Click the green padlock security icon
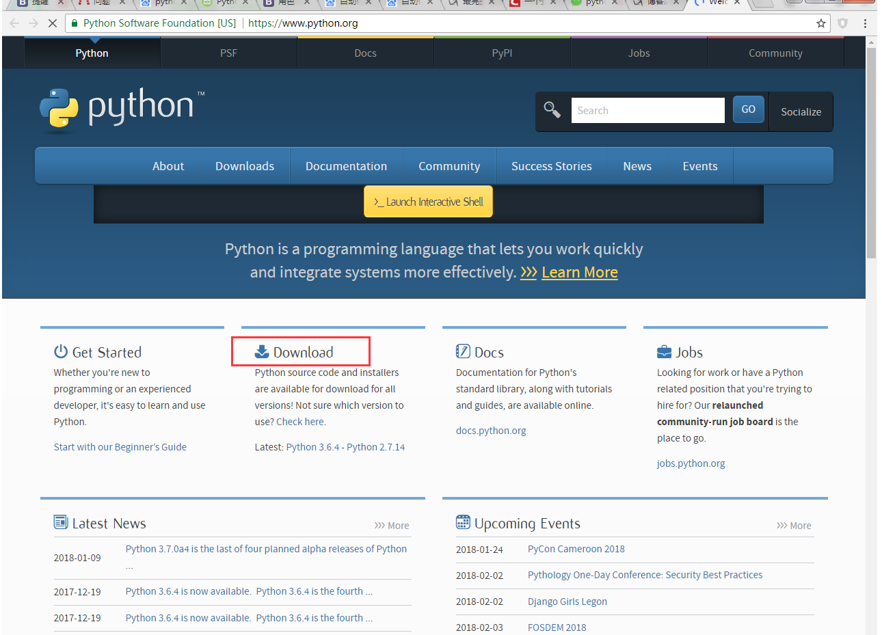The image size is (882, 635). coord(75,23)
